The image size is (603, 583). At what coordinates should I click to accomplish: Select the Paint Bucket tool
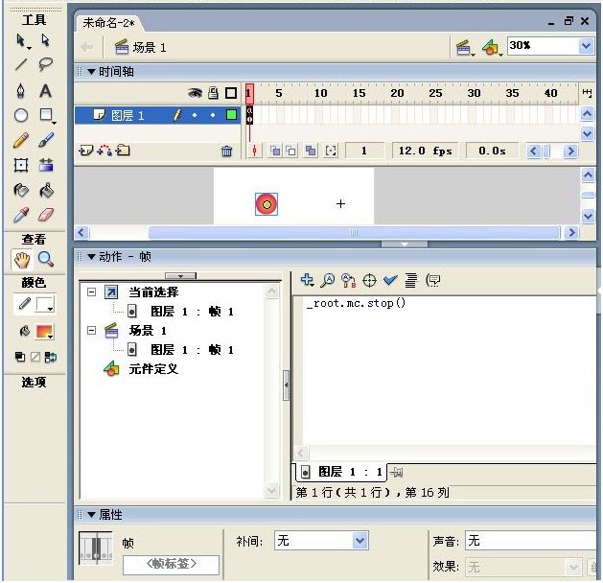[x=45, y=190]
